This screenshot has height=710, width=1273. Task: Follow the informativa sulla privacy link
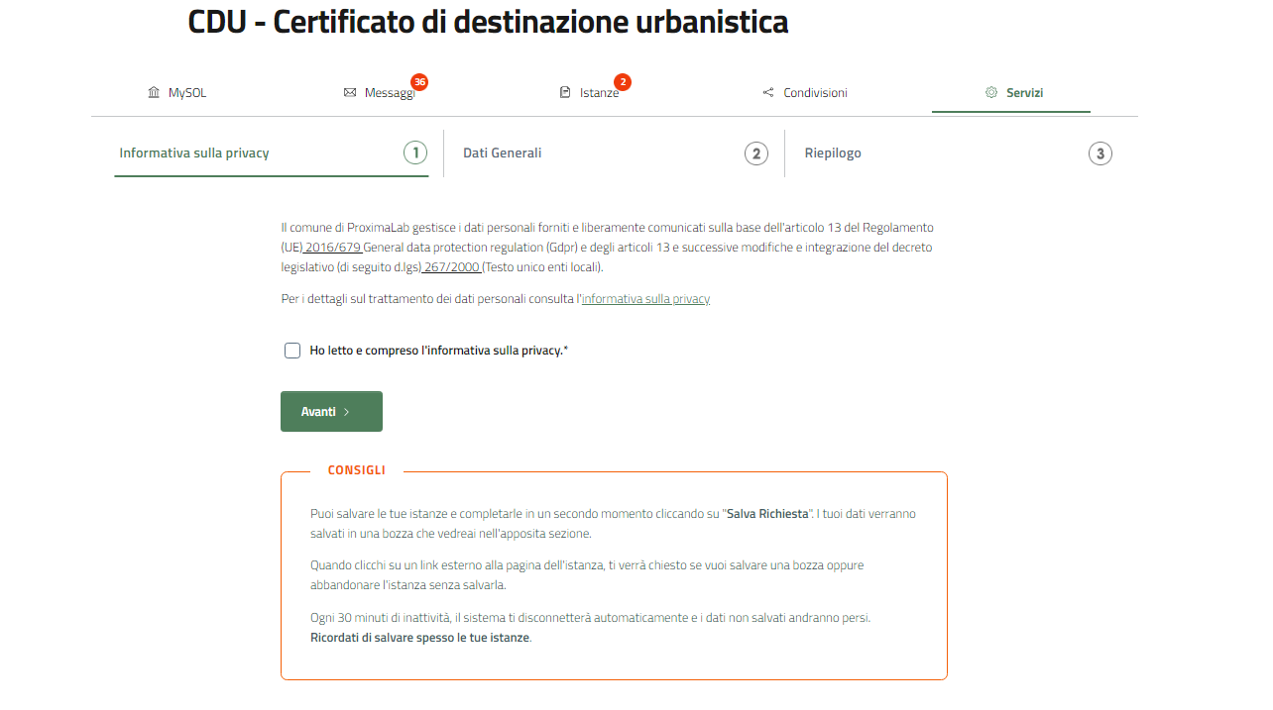645,299
